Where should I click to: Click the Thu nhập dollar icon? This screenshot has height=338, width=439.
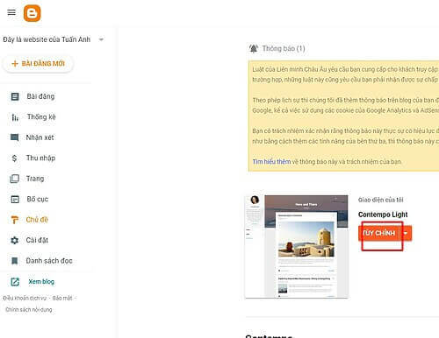(14, 158)
